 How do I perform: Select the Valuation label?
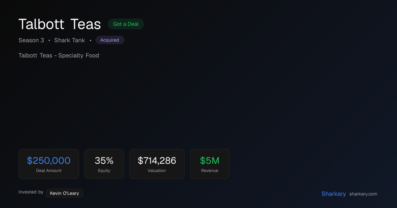pos(157,171)
